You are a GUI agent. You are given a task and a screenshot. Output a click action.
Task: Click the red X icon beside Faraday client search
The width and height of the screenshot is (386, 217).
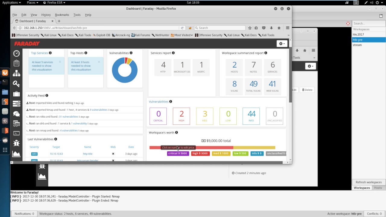pos(348,23)
